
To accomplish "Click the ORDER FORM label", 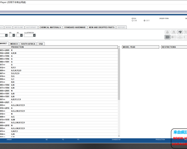I will pyautogui.click(x=164, y=18).
